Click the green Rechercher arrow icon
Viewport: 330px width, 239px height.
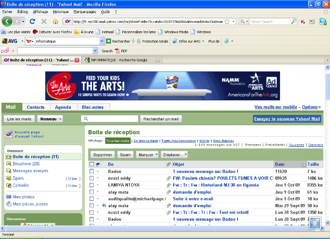[108, 41]
